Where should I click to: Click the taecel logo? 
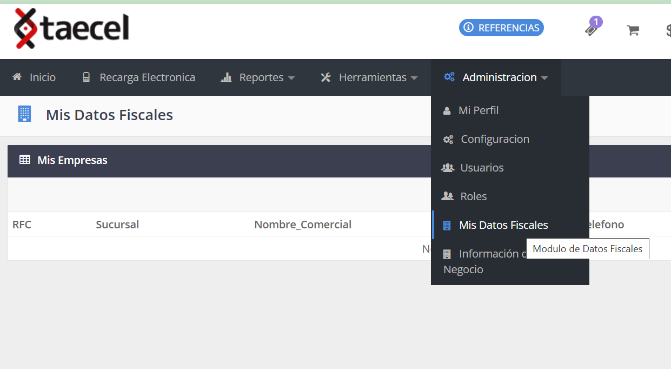pos(71,29)
